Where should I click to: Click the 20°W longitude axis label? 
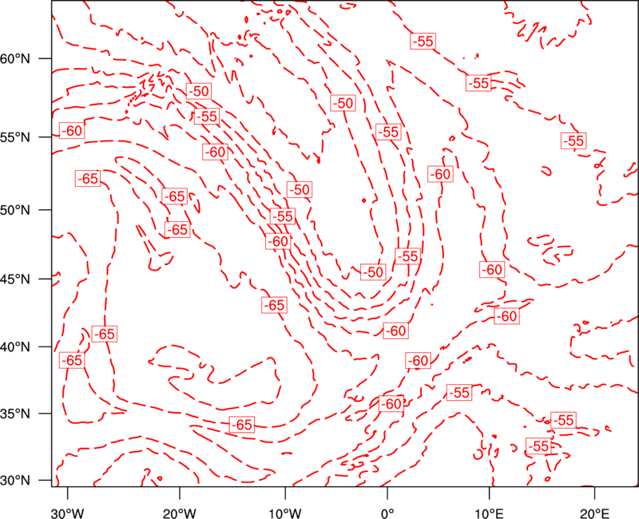pyautogui.click(x=179, y=513)
